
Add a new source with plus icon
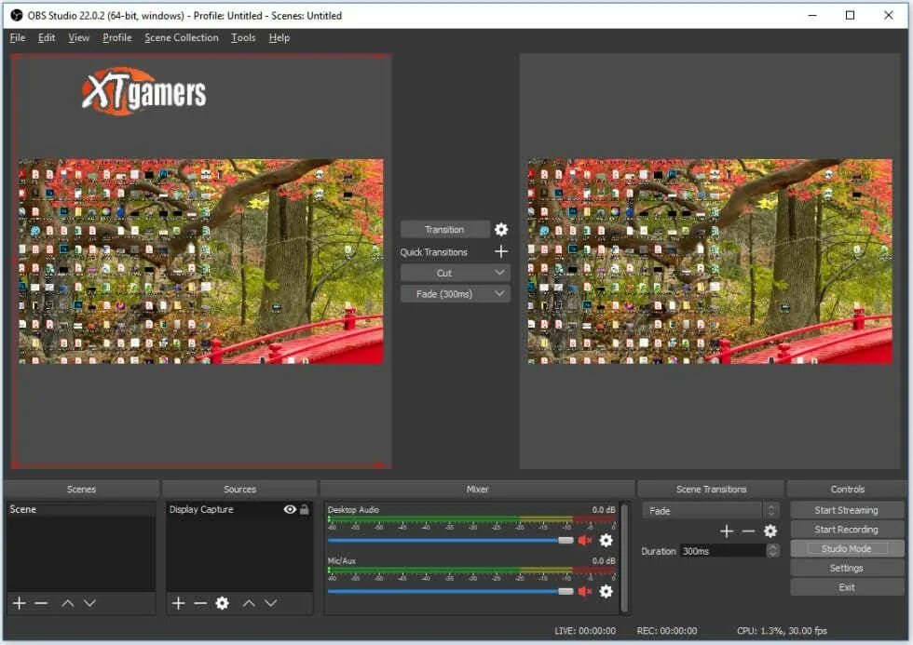coord(179,603)
